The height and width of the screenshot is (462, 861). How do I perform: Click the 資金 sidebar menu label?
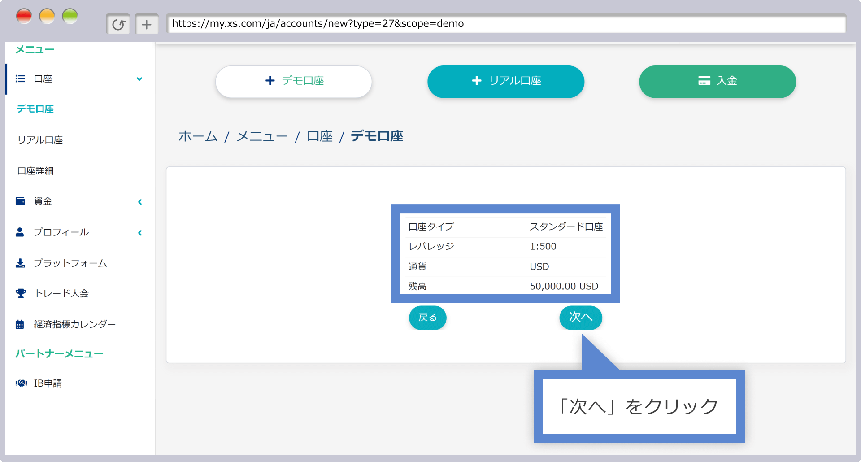click(x=43, y=201)
